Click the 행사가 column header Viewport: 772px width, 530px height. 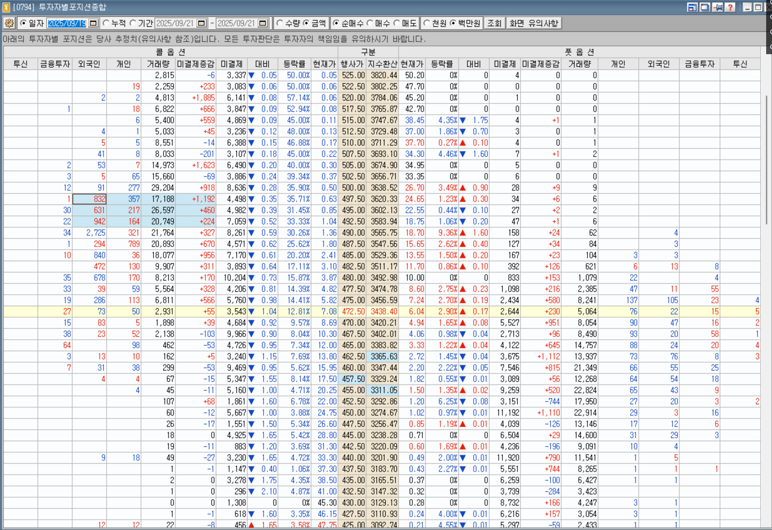(x=352, y=64)
